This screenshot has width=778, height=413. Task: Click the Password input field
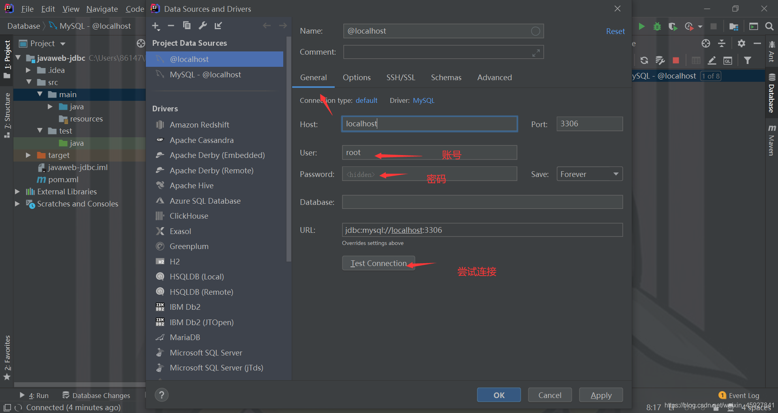pyautogui.click(x=430, y=174)
